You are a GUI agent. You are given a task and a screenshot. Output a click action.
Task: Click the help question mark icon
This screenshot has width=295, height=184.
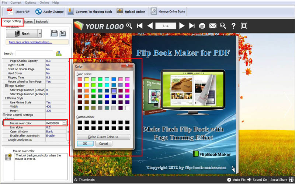[x=233, y=26]
